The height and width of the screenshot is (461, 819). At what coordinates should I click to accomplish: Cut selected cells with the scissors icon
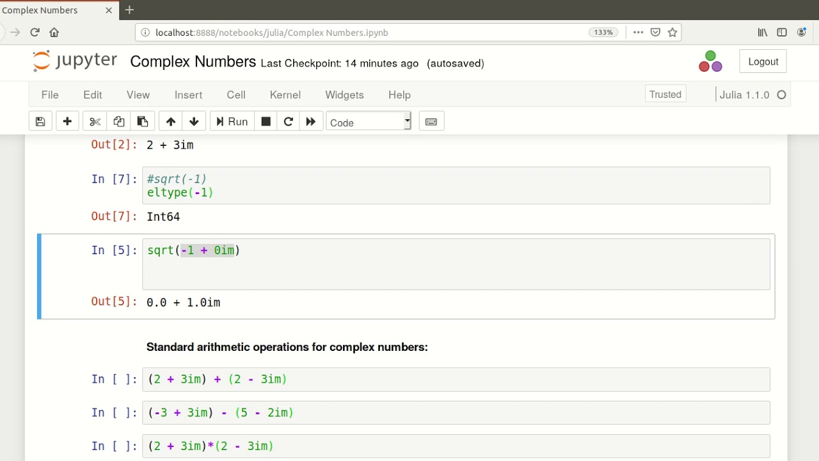coord(95,122)
